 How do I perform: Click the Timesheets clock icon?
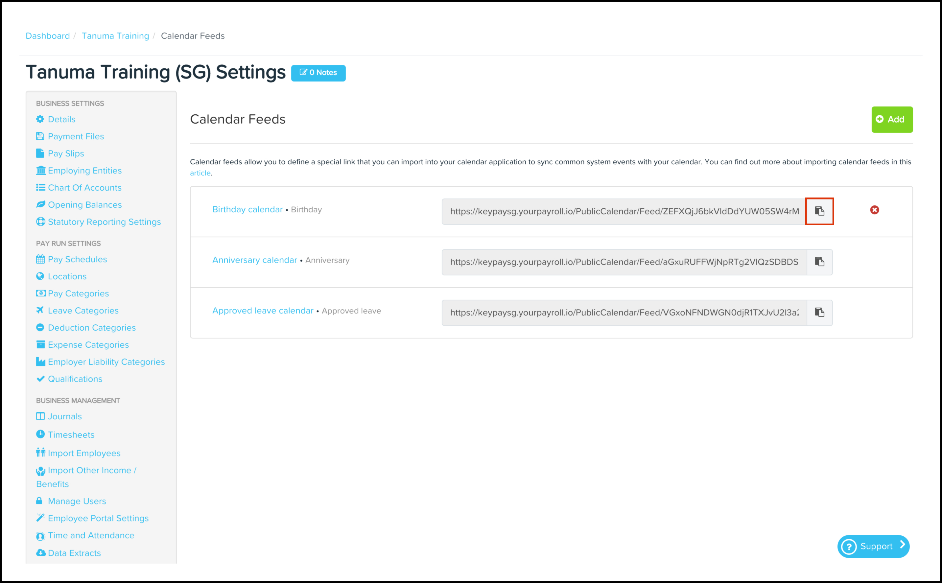[40, 434]
